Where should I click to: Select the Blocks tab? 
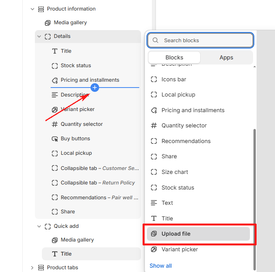click(174, 57)
